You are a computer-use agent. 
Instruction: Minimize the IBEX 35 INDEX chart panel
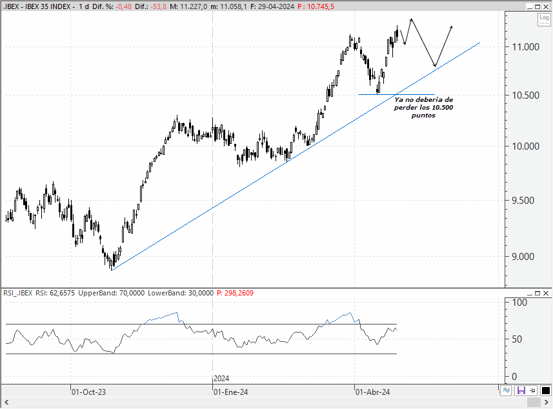coord(529,6)
